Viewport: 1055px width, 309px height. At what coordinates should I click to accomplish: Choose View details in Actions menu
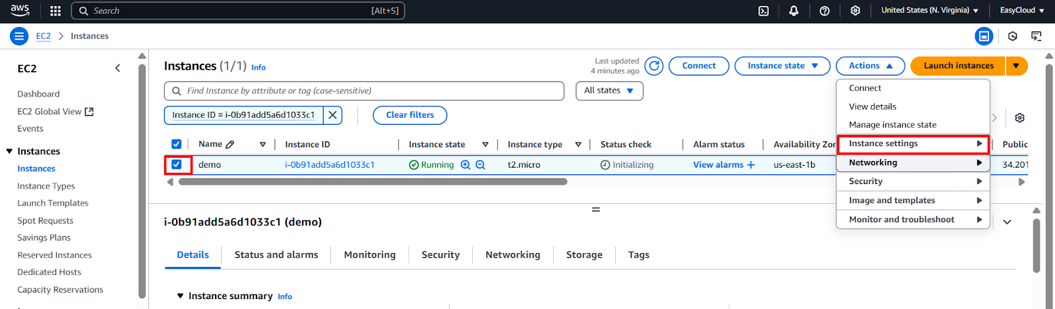tap(913, 107)
